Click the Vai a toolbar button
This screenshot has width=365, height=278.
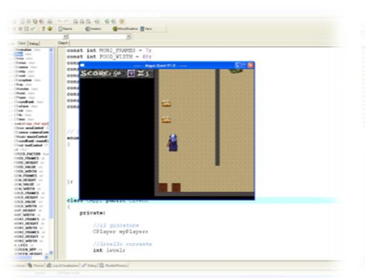pyautogui.click(x=146, y=28)
